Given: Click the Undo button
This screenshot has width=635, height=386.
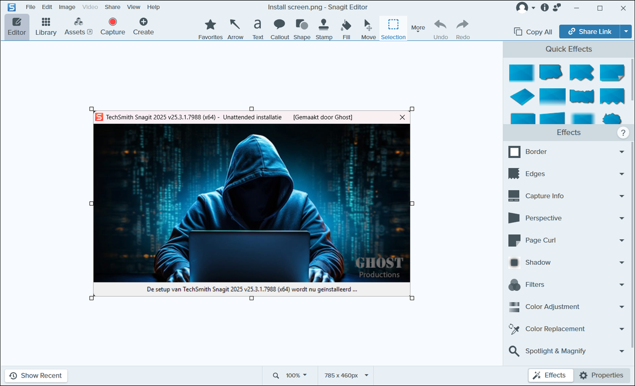Looking at the screenshot, I should tap(441, 29).
